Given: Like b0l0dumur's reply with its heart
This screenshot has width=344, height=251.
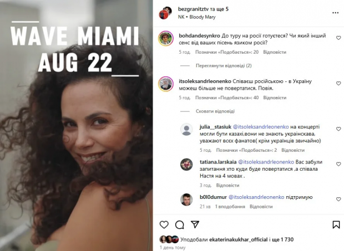Looking at the screenshot, I should [x=338, y=199].
